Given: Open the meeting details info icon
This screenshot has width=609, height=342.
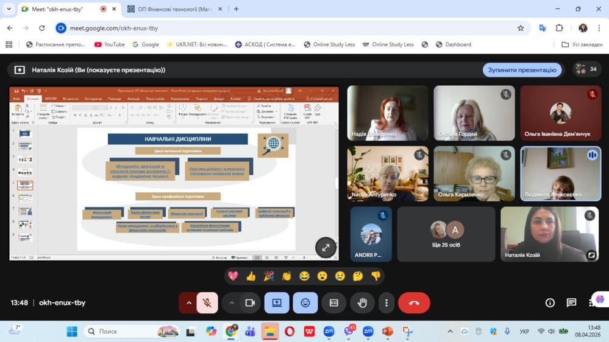Looking at the screenshot, I should coord(550,303).
